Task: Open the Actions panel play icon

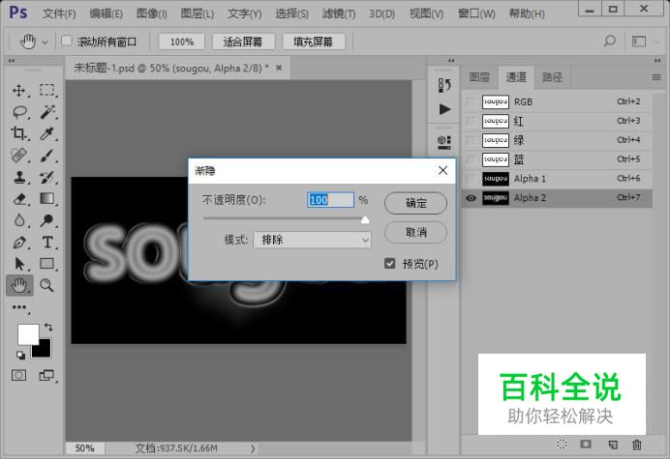Action: click(444, 109)
